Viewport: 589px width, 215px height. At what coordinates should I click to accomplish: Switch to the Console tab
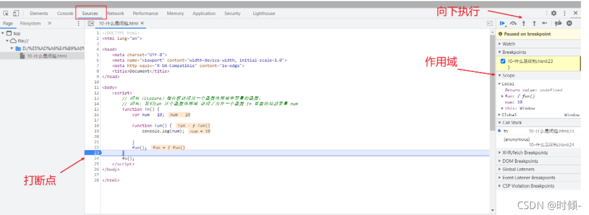click(x=65, y=13)
